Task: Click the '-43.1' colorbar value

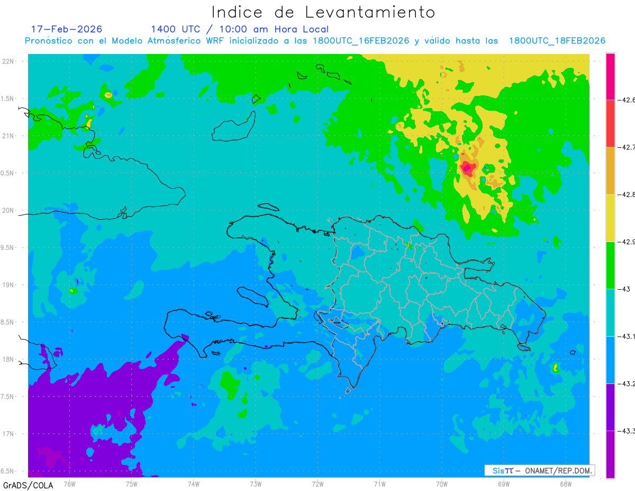Action: [627, 336]
